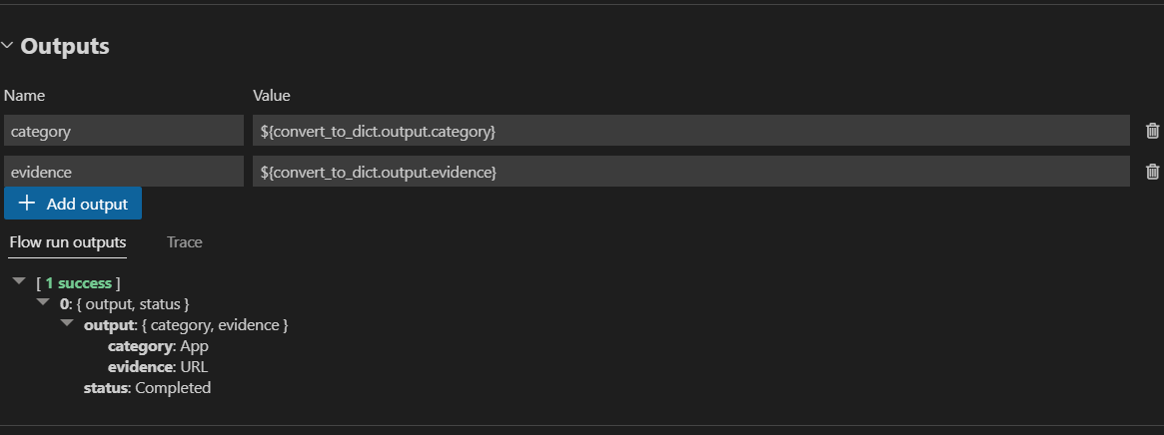Collapse the Outputs section chevron
This screenshot has width=1164, height=435.
click(x=7, y=46)
